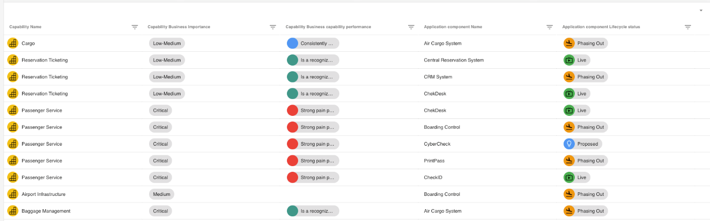Click CRM System application component

pyautogui.click(x=438, y=77)
